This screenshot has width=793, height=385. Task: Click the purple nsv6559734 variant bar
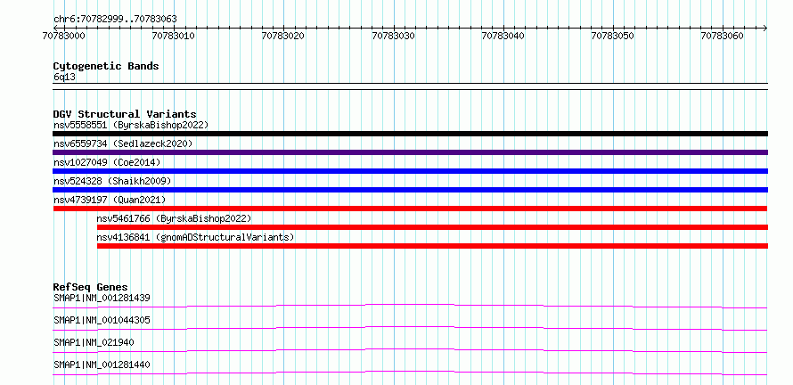click(410, 152)
